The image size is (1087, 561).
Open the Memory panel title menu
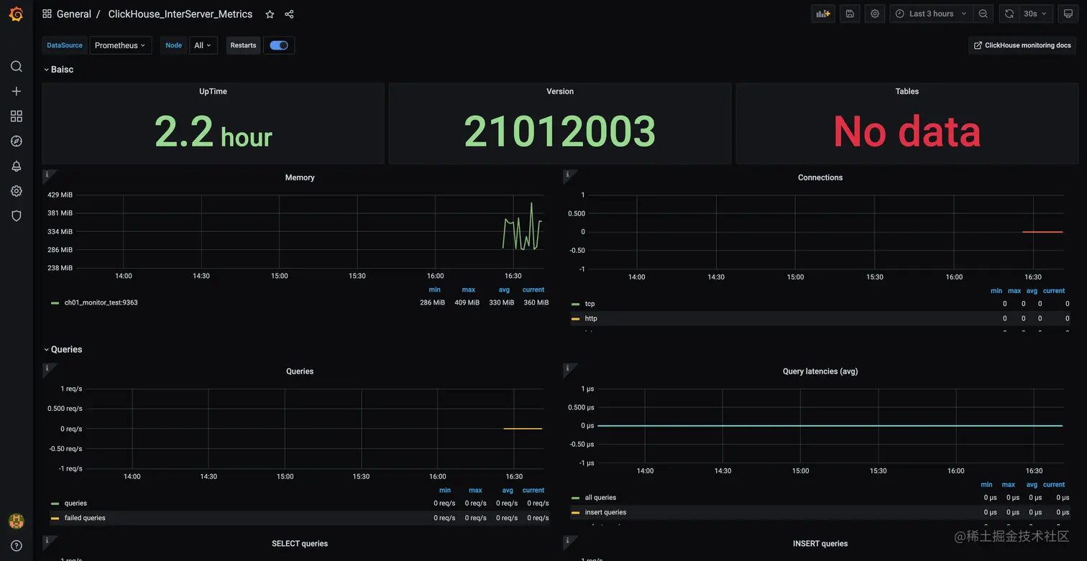pos(300,177)
